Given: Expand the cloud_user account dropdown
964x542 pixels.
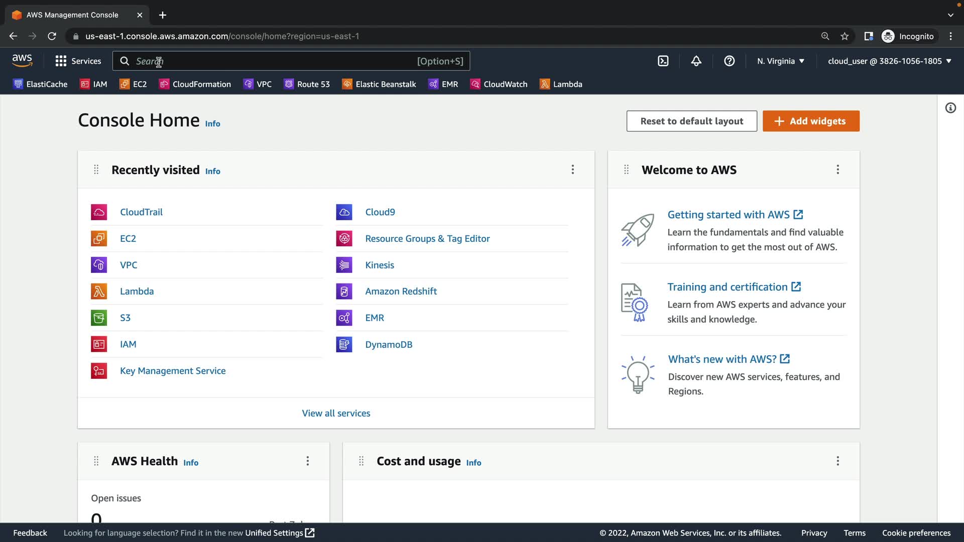Looking at the screenshot, I should pos(889,61).
